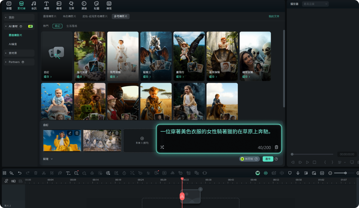Screen dimensions: 359x208
Task: Undo the last action in timeline toolbar
Action: [x=20, y=173]
